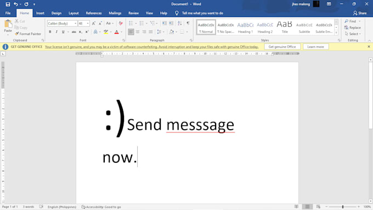Switch to the Review tab

point(133,13)
